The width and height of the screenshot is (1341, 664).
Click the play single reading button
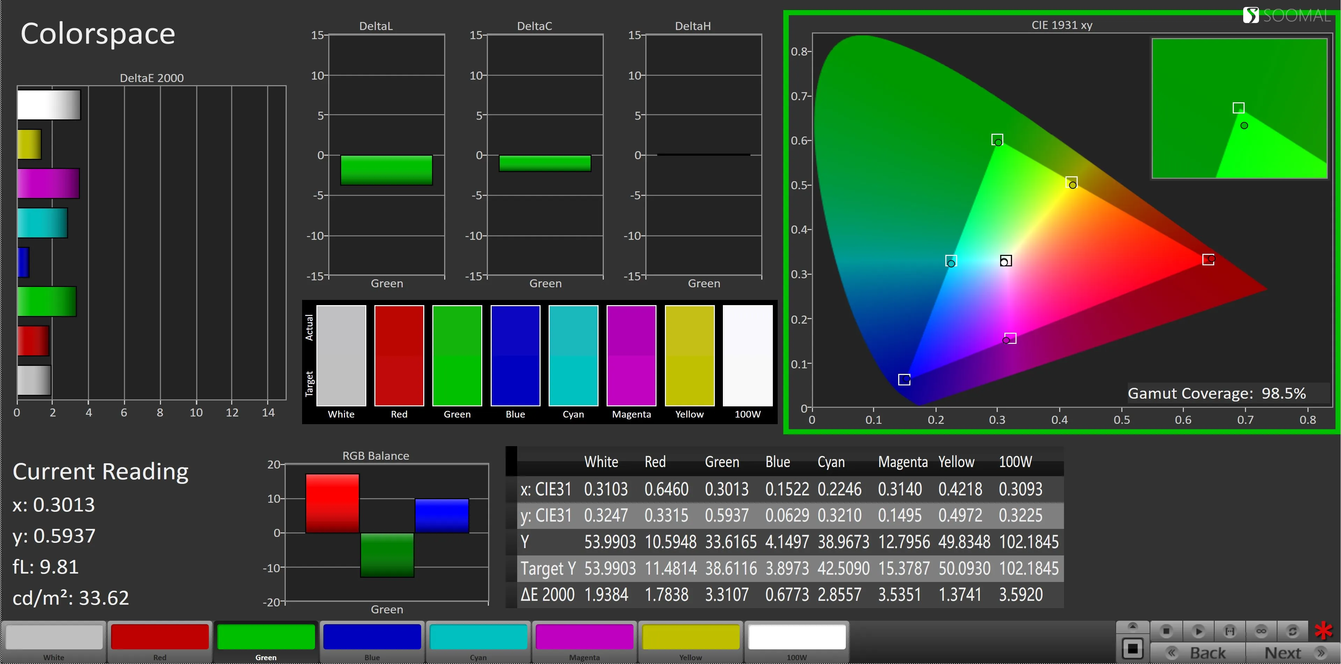pos(1199,631)
